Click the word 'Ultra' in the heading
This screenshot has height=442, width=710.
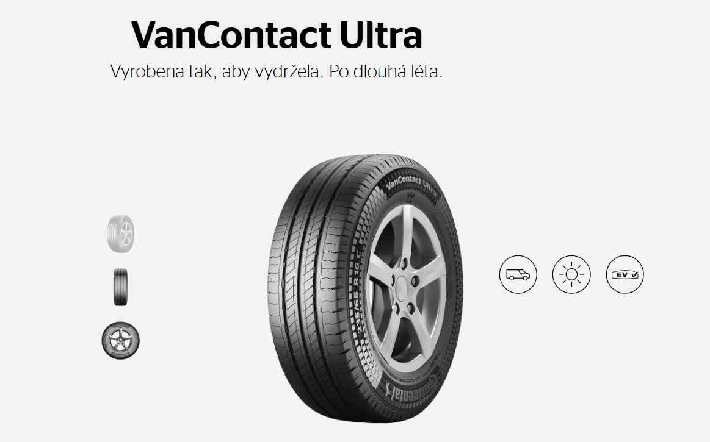(381, 35)
